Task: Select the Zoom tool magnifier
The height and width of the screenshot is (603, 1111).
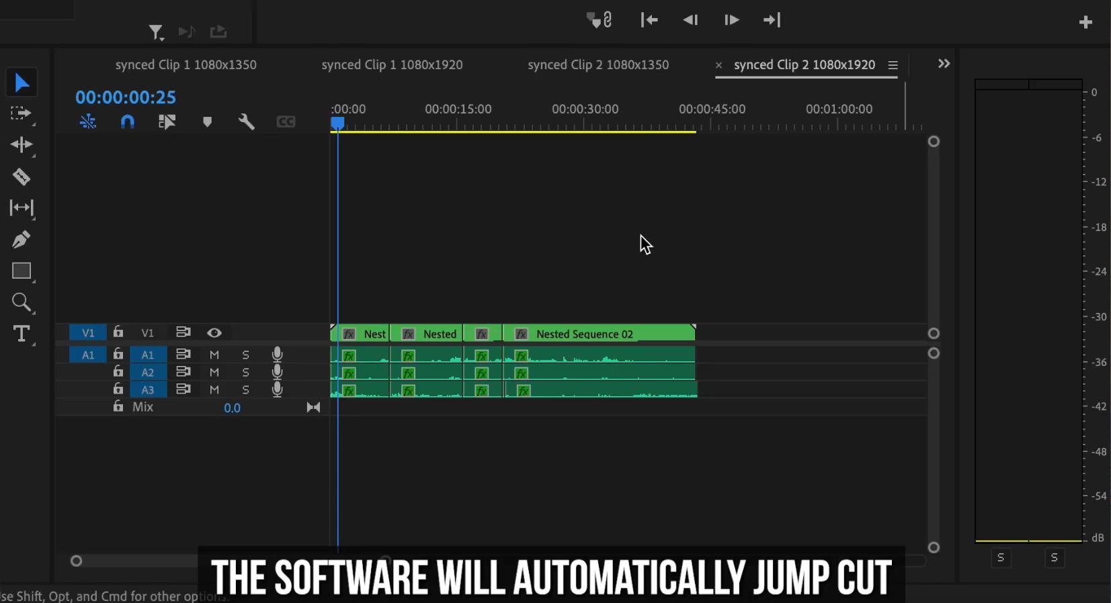Action: [21, 302]
